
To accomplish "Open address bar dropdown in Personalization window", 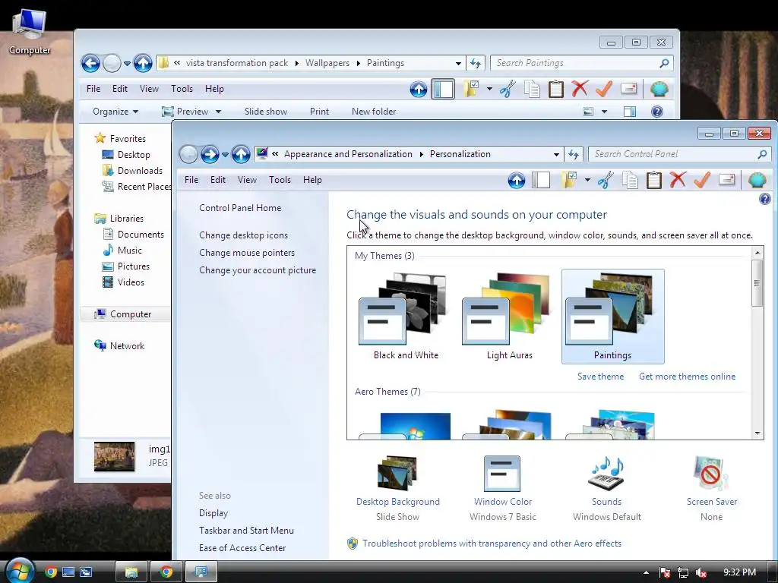I will point(556,155).
